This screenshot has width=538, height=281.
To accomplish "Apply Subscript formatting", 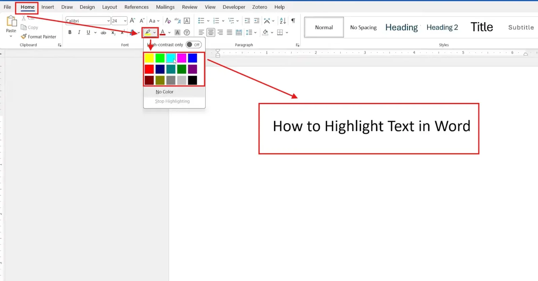I will (x=113, y=33).
